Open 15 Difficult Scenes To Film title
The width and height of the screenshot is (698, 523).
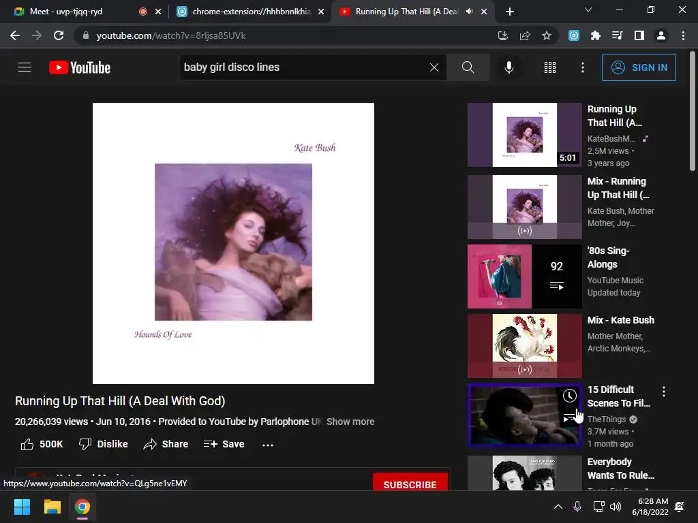(619, 396)
